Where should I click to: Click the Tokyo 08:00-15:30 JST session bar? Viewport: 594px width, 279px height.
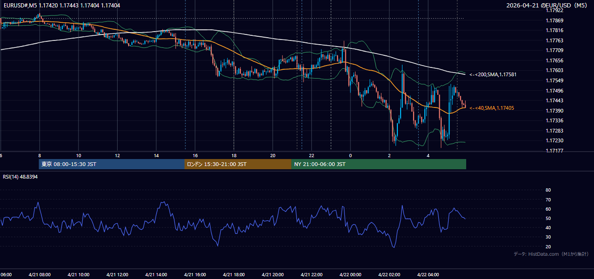pos(112,164)
